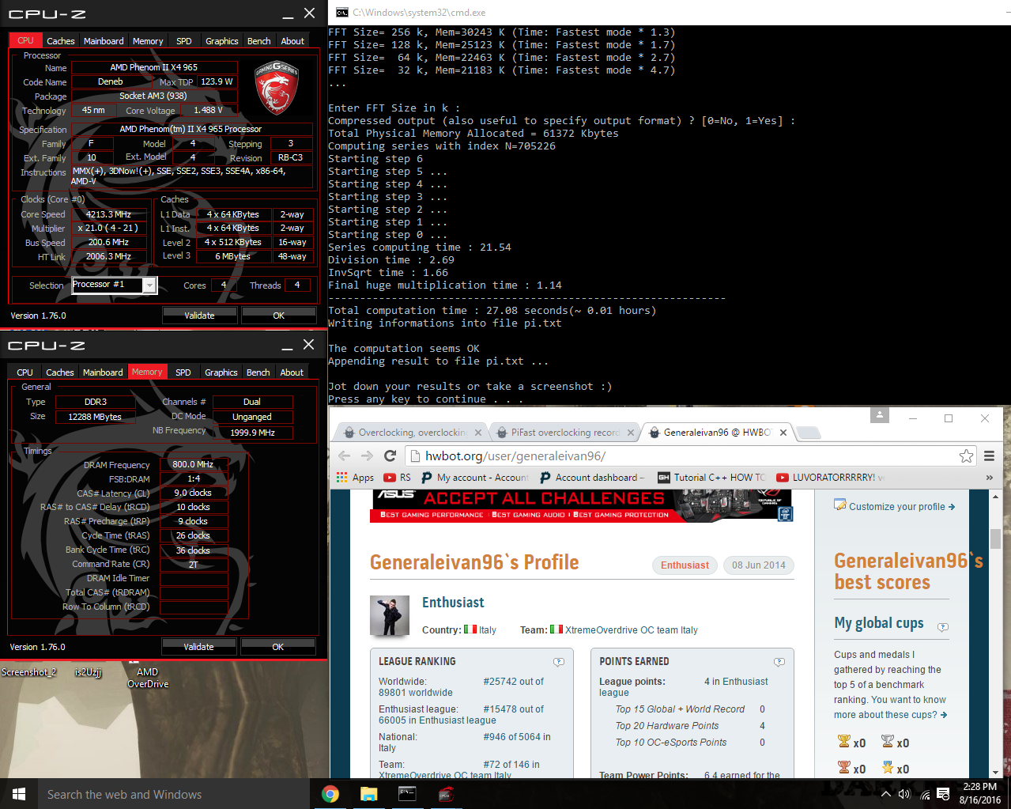
Task: Open a new Chrome tab
Action: pyautogui.click(x=808, y=433)
